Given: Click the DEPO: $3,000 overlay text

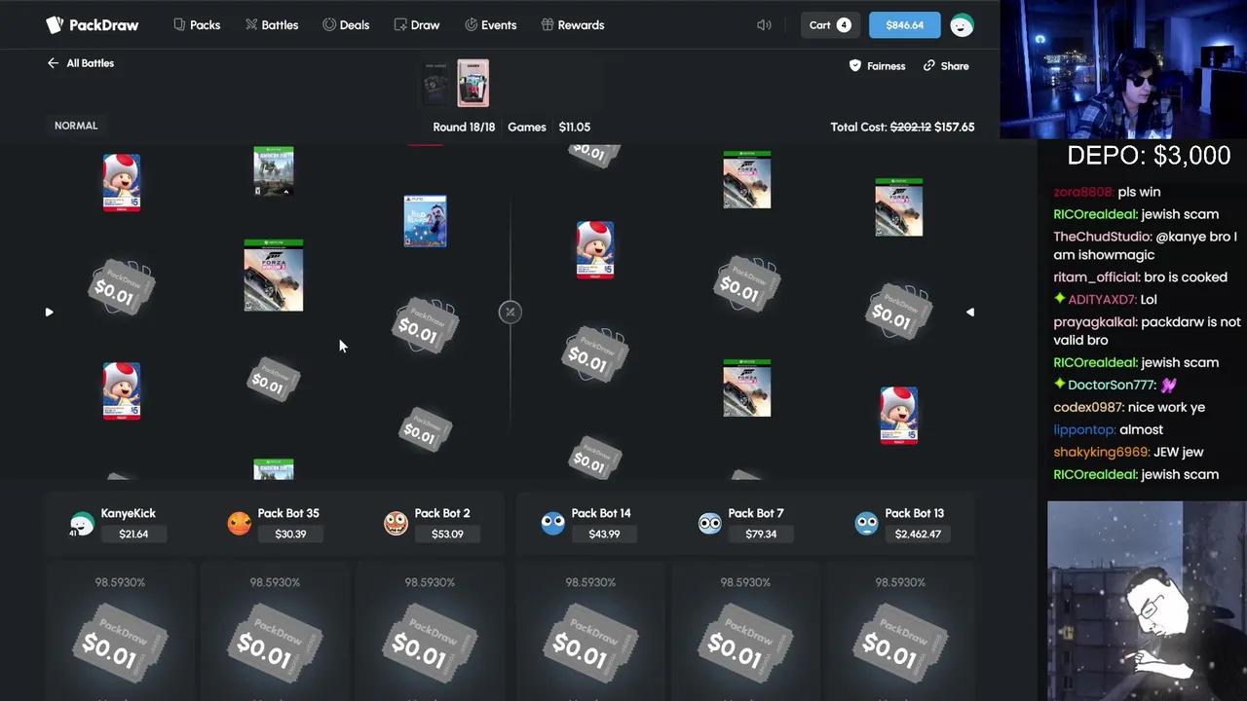Looking at the screenshot, I should click(1149, 156).
